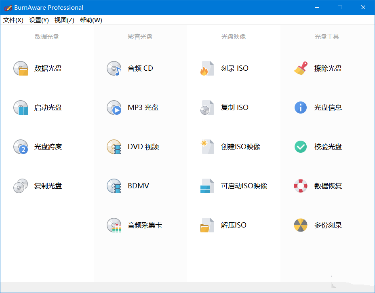Select the 音频 CD music disc icon

coord(114,68)
